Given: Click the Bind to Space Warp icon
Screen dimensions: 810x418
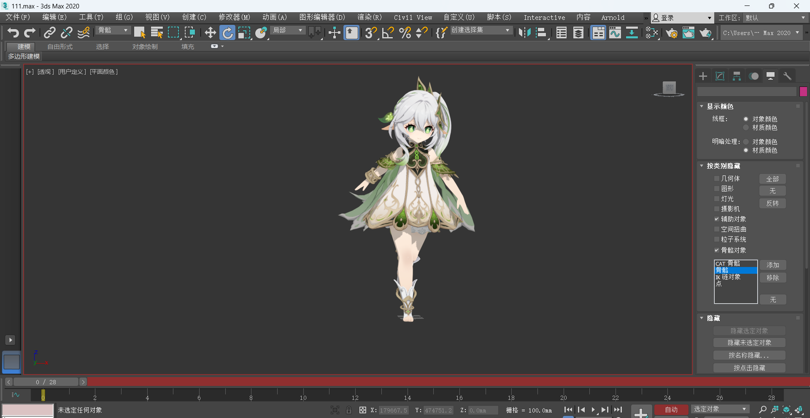Looking at the screenshot, I should click(x=84, y=32).
